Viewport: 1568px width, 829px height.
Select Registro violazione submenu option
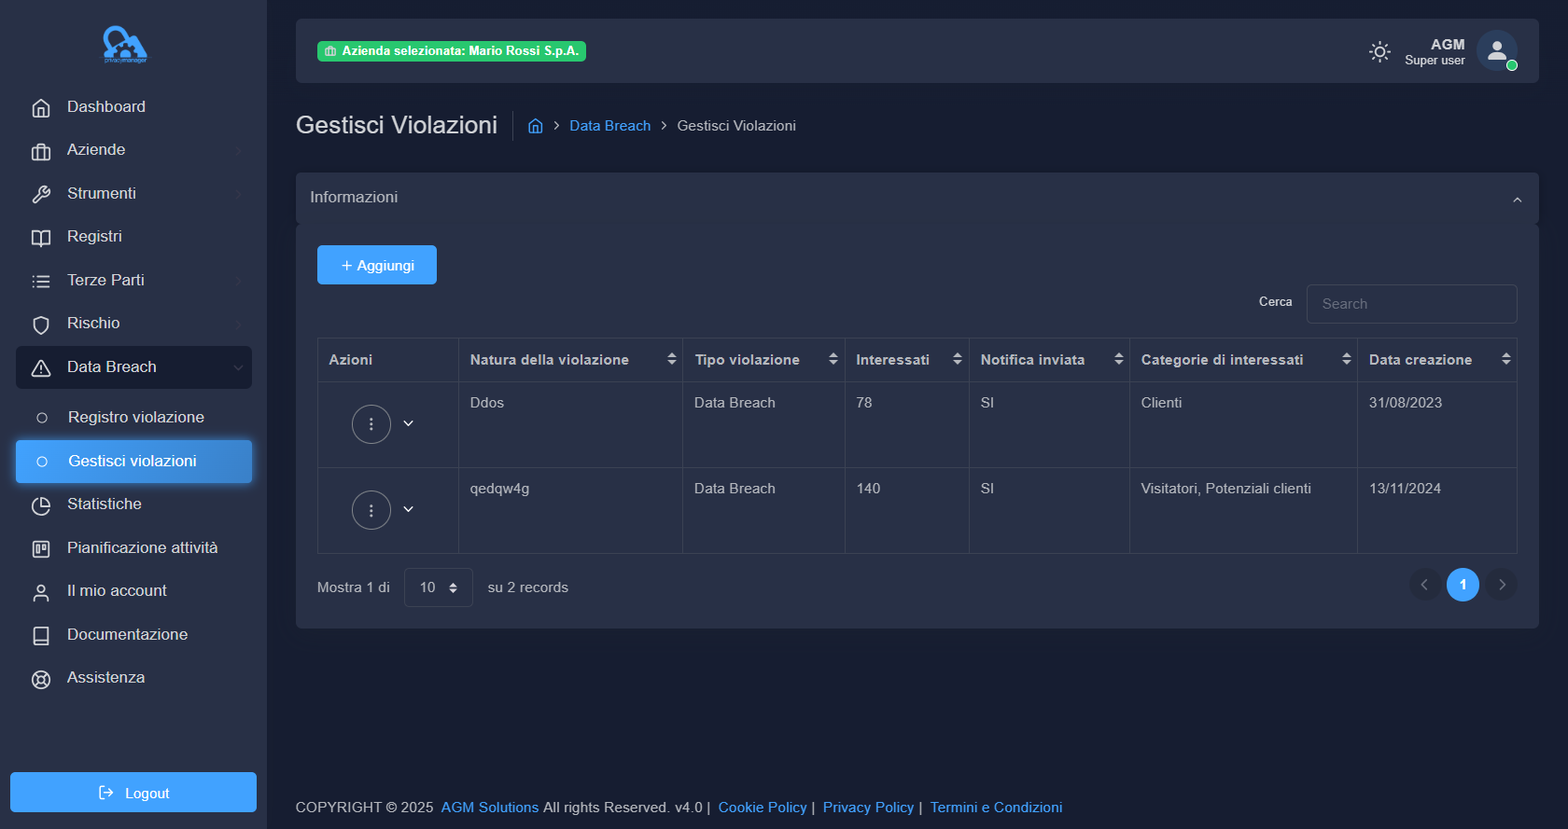point(135,418)
